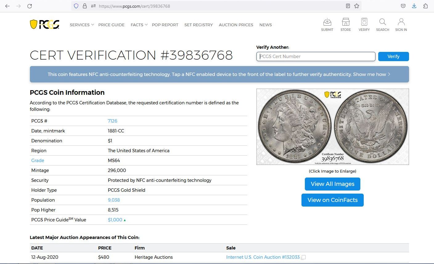Screen dimensions: 434x264
Task: Select the 1881-CC date value
Action: pos(116,131)
